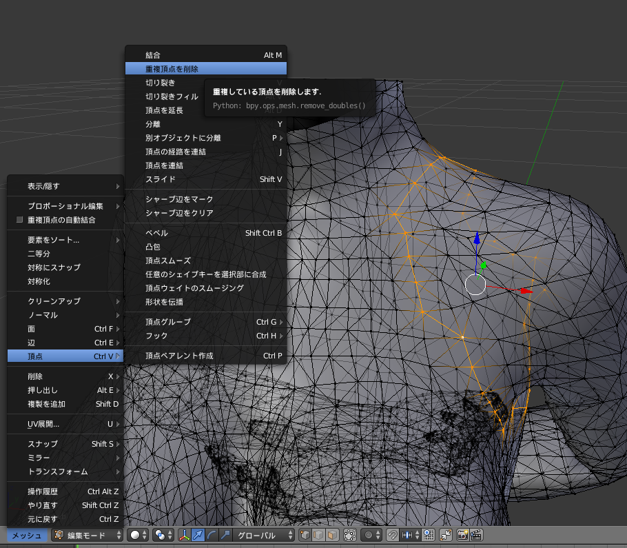
Task: Choose 切り裂きフィル menu item
Action: tap(206, 97)
